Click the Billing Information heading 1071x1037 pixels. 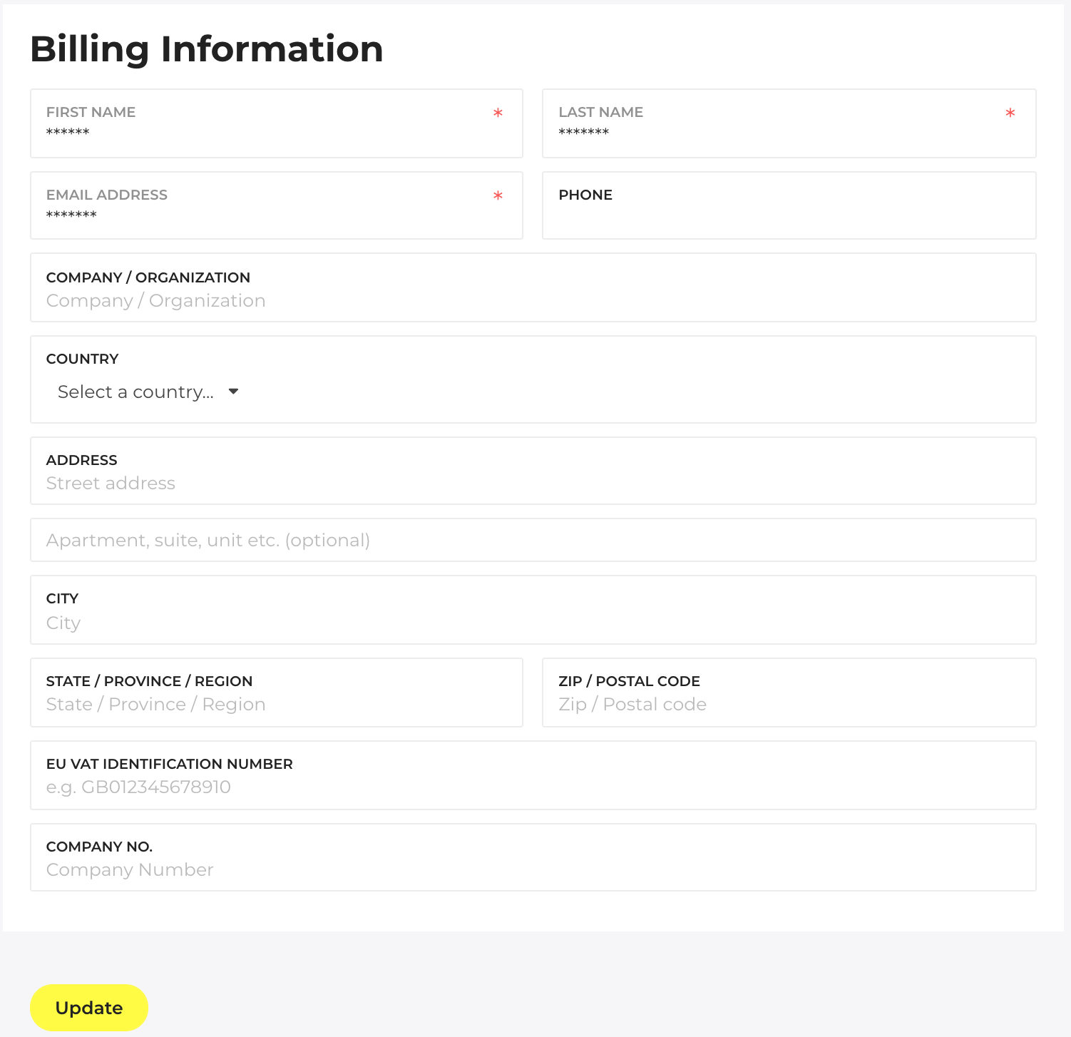pyautogui.click(x=207, y=49)
